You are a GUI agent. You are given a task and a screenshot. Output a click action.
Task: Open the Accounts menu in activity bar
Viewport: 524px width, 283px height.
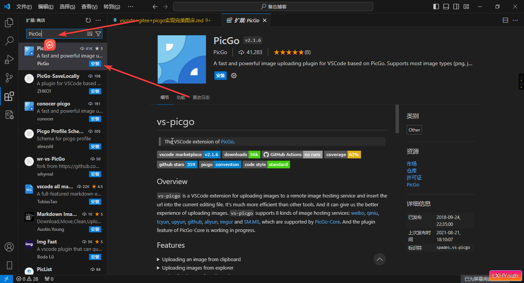point(9,247)
